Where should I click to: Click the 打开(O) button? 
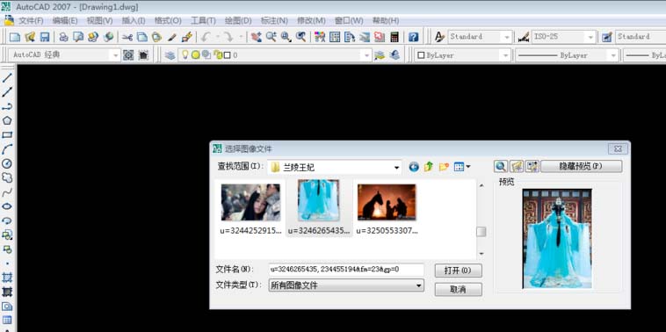(459, 271)
